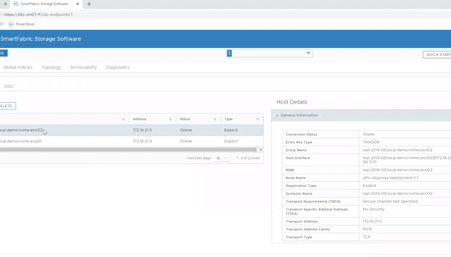This screenshot has height=257, width=451.
Task: Click address 172.16.21.4 cell
Action: [142, 141]
